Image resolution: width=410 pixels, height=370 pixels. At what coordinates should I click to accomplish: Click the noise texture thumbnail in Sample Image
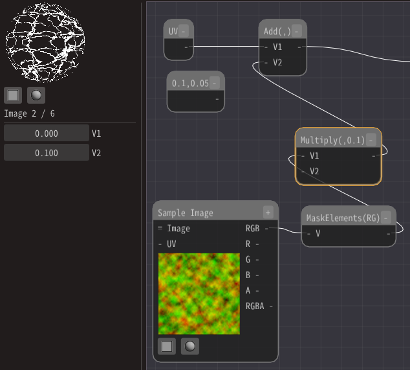point(199,294)
